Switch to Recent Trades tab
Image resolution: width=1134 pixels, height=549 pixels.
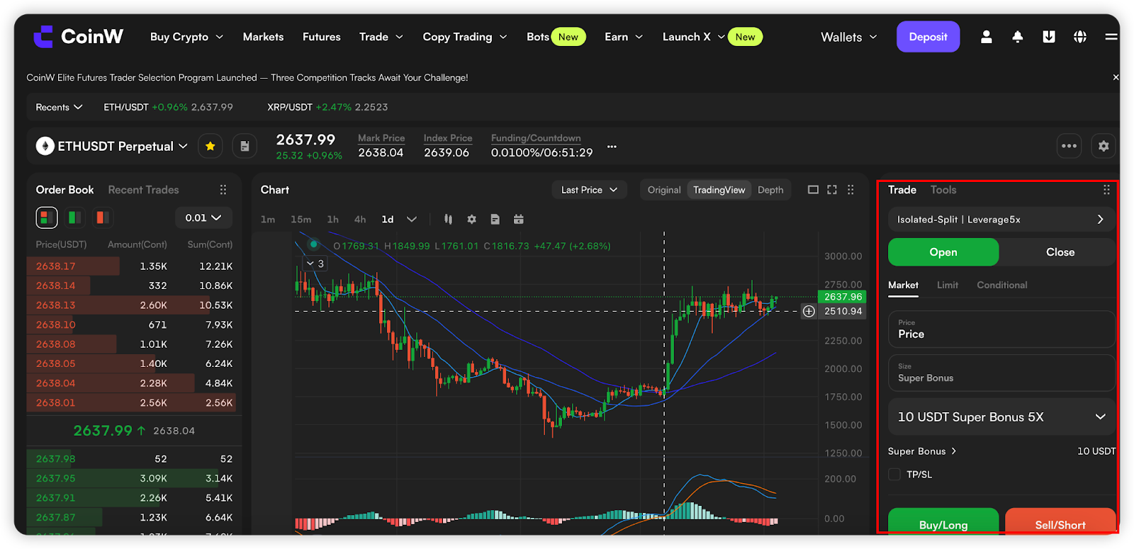(x=143, y=190)
